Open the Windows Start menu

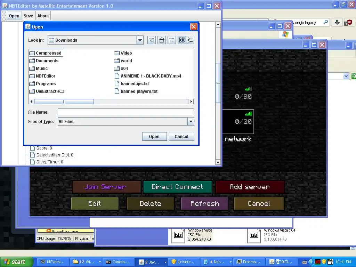pyautogui.click(x=16, y=262)
